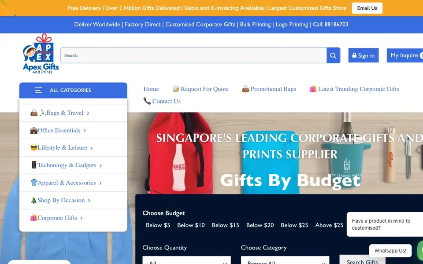Click the Search Gifts button
The width and height of the screenshot is (423, 264).
tap(362, 260)
